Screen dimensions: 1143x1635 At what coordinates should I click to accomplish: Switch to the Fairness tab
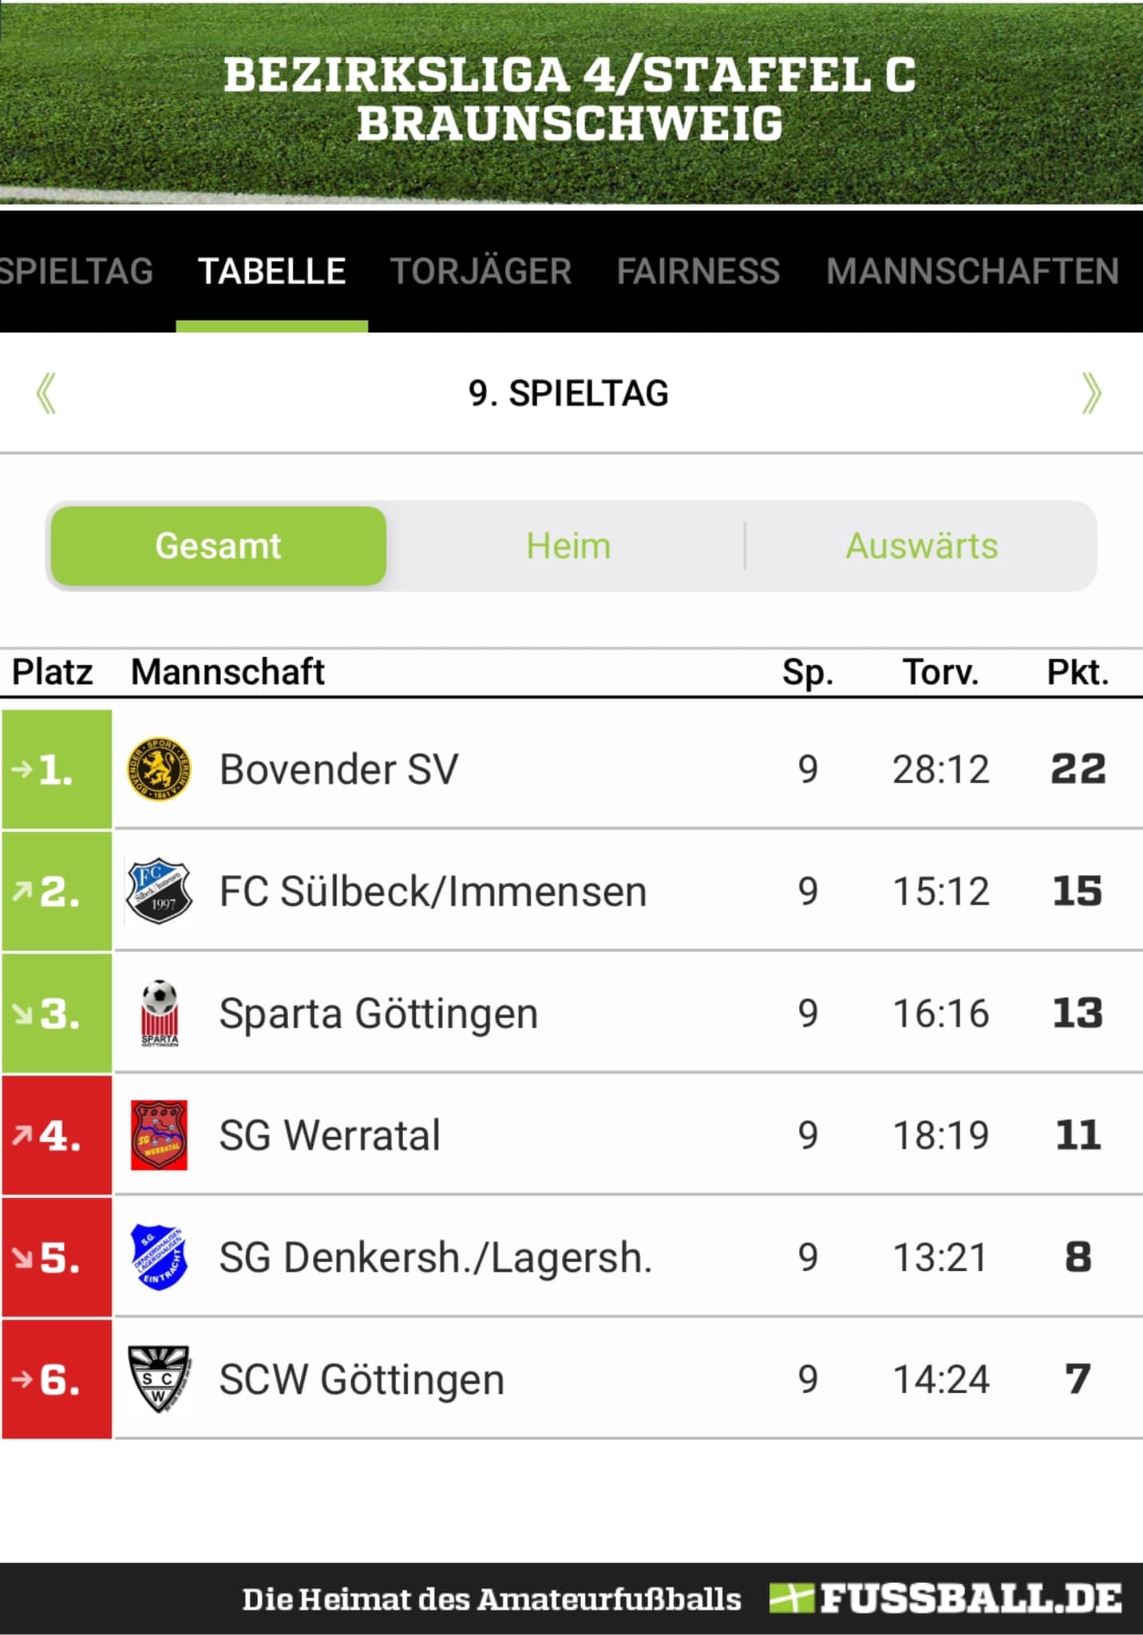[698, 271]
